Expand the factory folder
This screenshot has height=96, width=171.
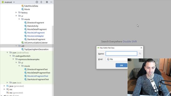click(16, 13)
